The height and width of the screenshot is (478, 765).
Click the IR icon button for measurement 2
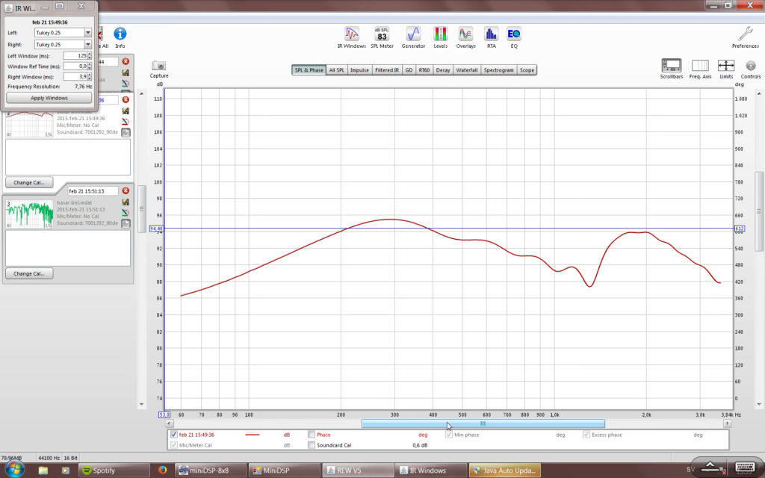126,132
